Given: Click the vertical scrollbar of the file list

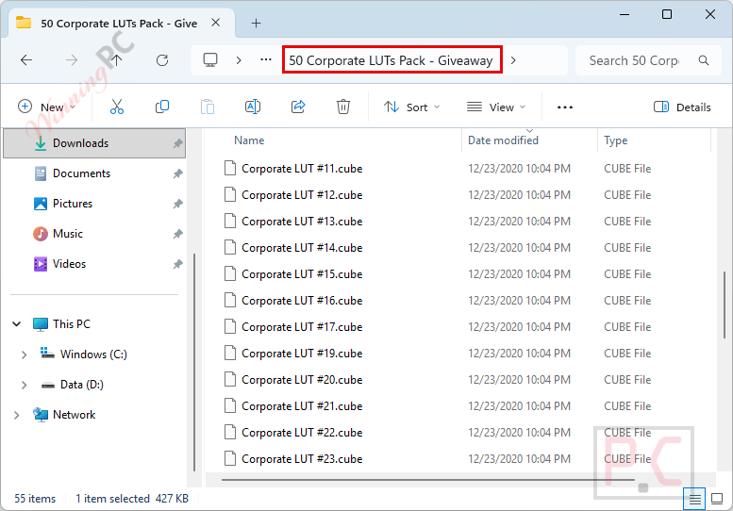Looking at the screenshot, I should [725, 305].
